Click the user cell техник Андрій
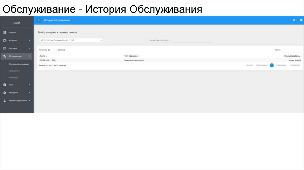Image resolution: width=304 pixels, height=170 pixels. [x=295, y=60]
